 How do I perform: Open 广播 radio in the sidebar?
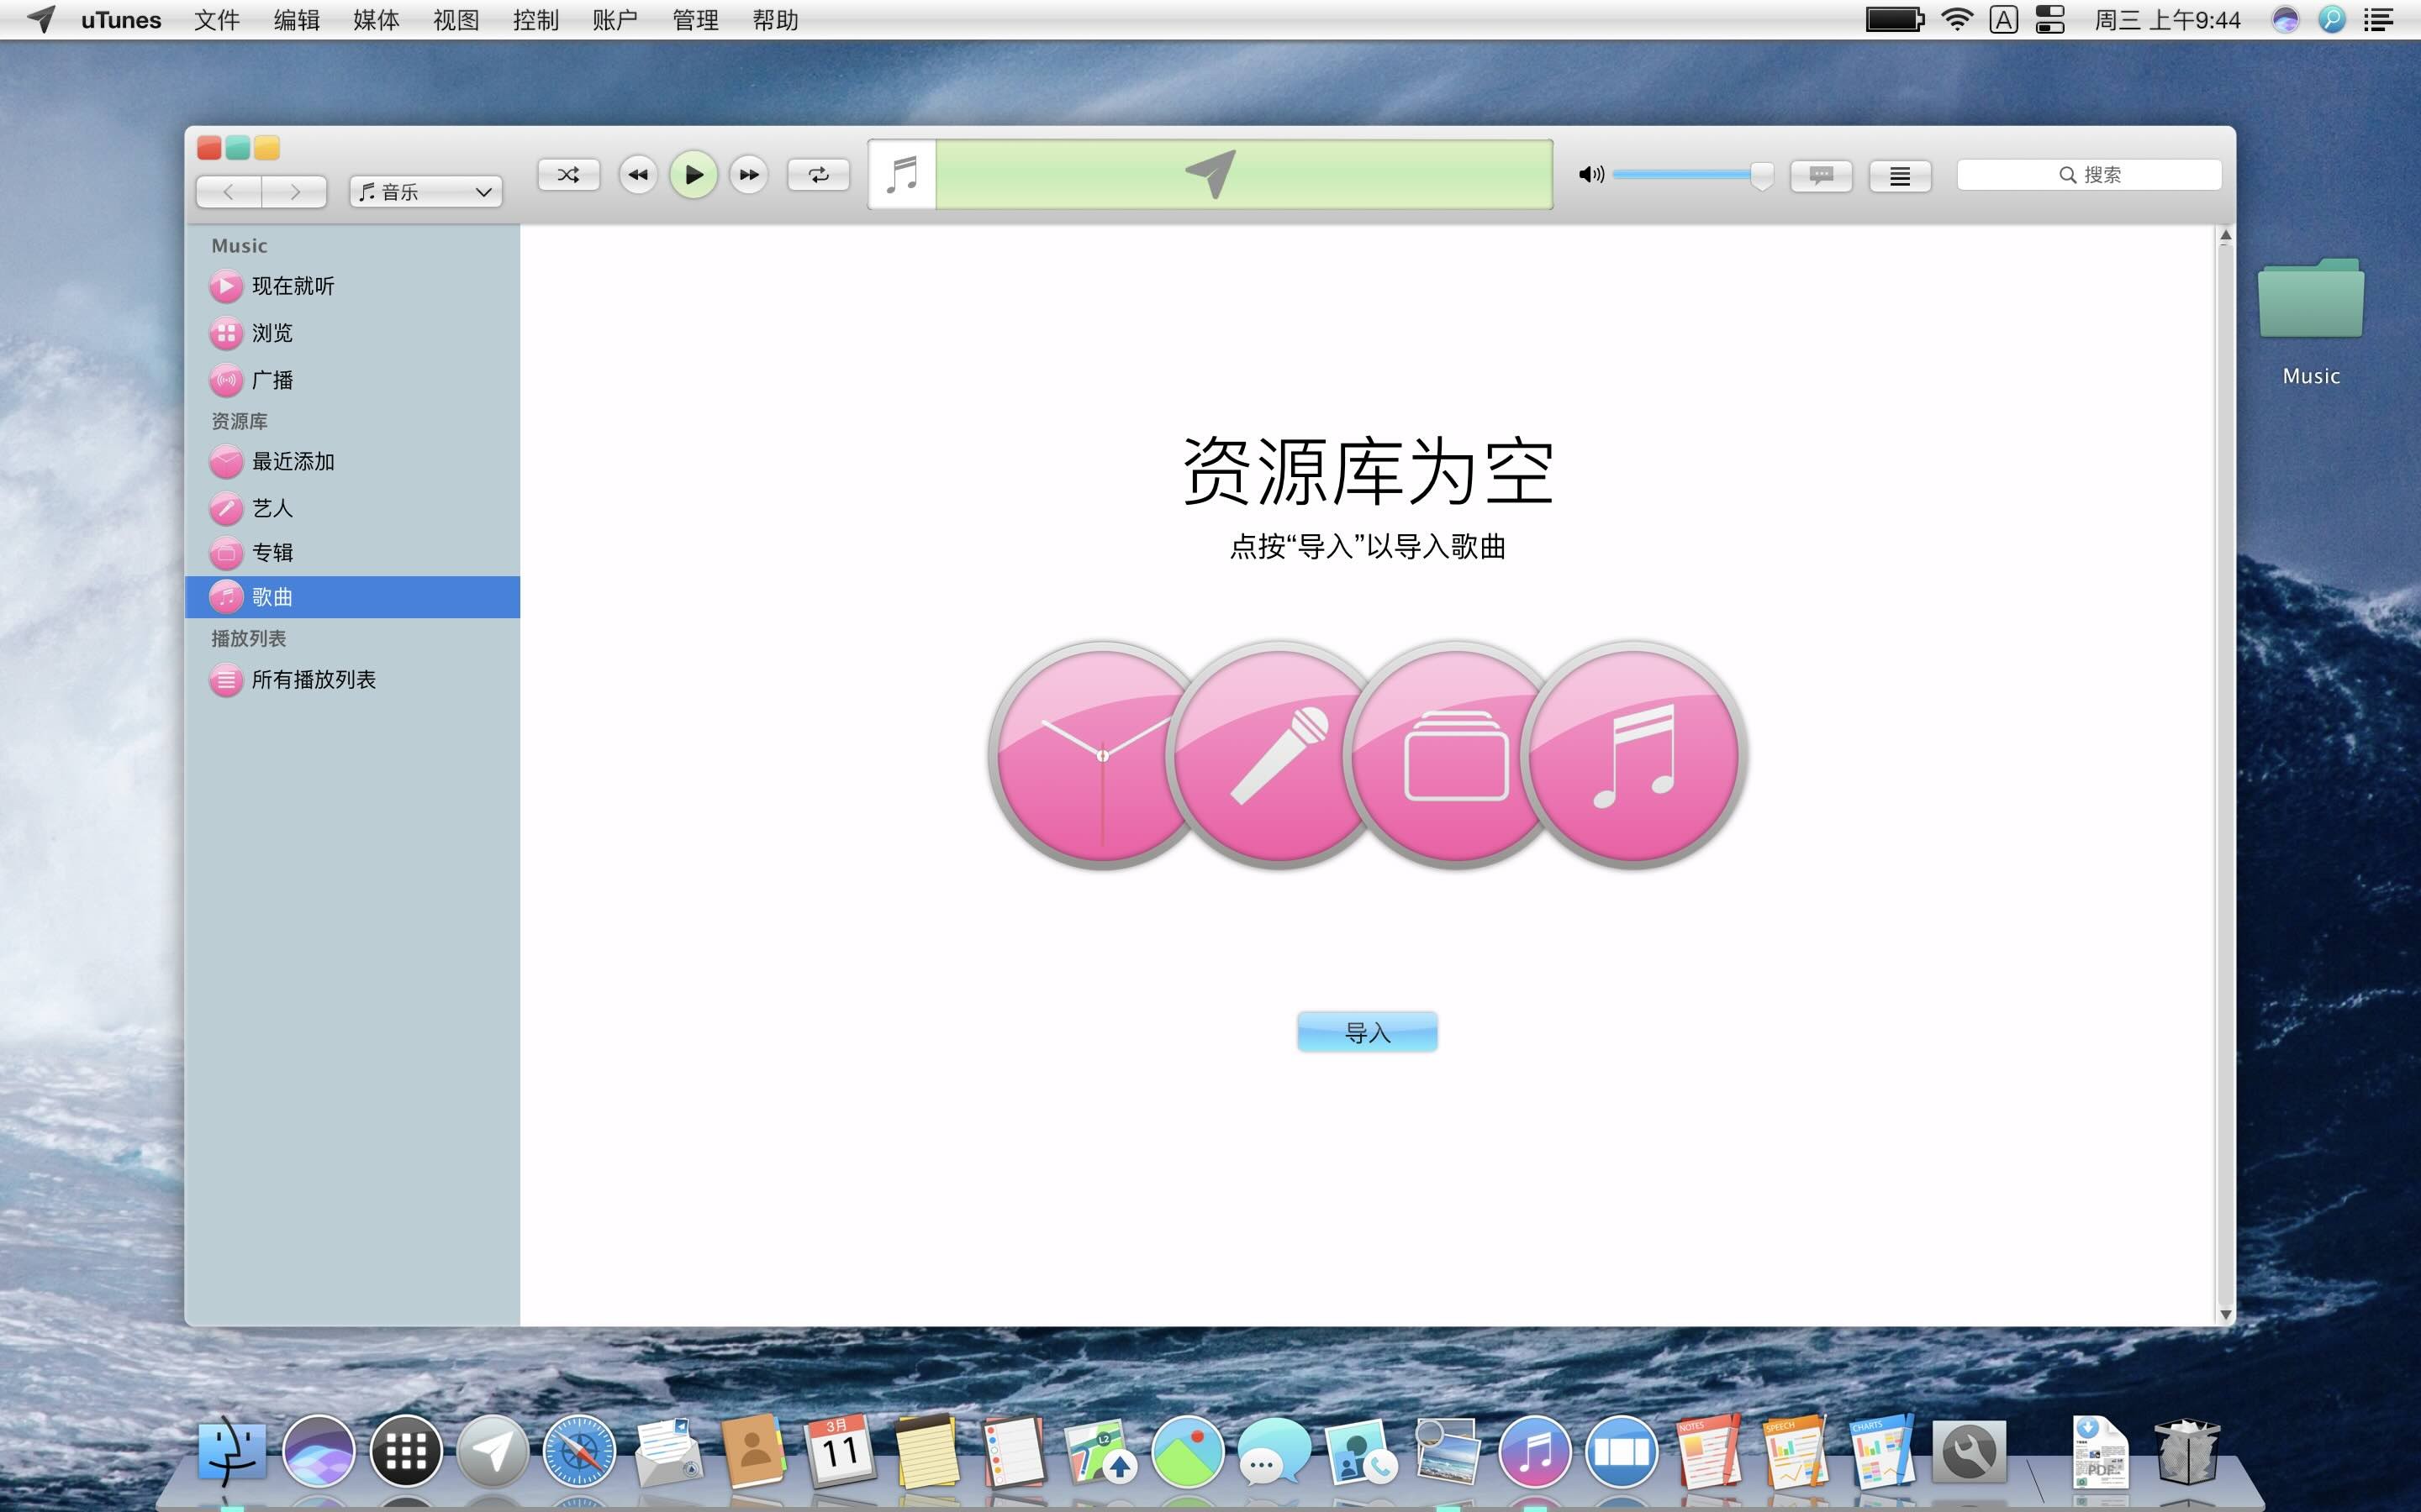[x=352, y=380]
